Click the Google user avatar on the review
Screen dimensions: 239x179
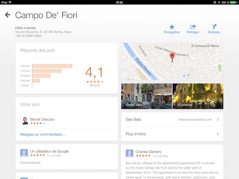[24, 153]
